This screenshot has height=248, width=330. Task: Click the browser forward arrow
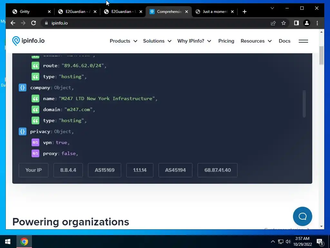23,23
